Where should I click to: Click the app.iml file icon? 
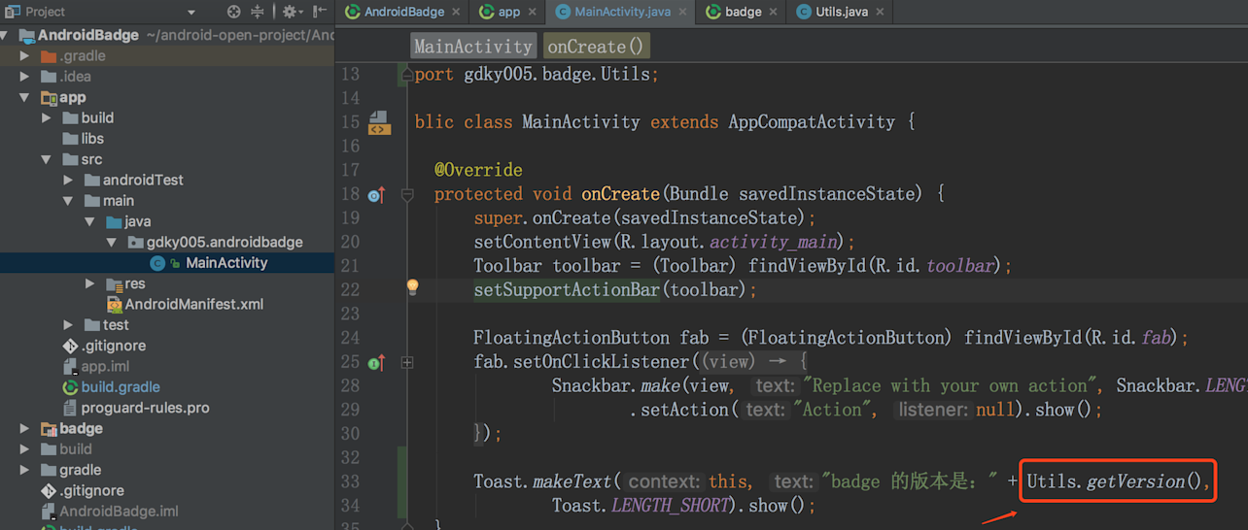(70, 367)
